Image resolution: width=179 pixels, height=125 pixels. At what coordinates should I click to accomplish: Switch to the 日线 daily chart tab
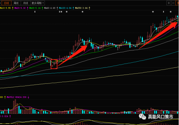[x=6, y=3]
